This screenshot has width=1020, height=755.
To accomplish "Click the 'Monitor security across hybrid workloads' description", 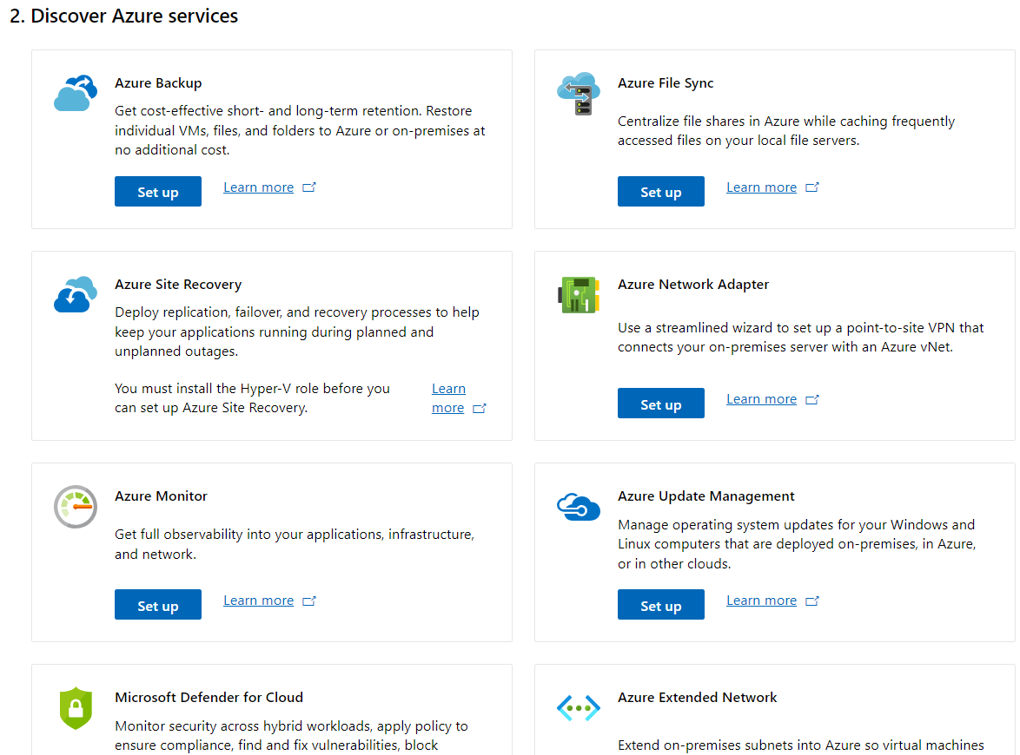I will click(291, 736).
